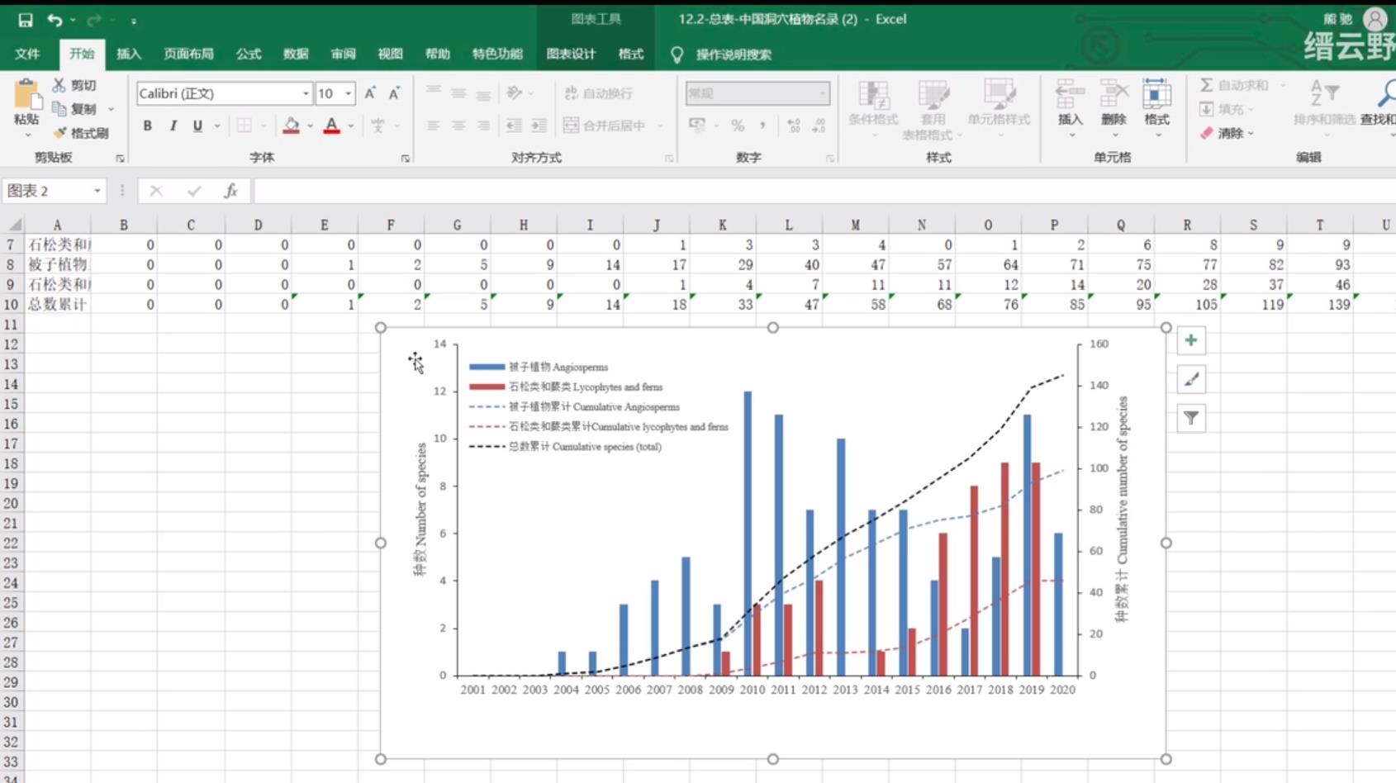This screenshot has height=783, width=1396.
Task: Click the 填充 Fill button
Action: (x=1227, y=109)
